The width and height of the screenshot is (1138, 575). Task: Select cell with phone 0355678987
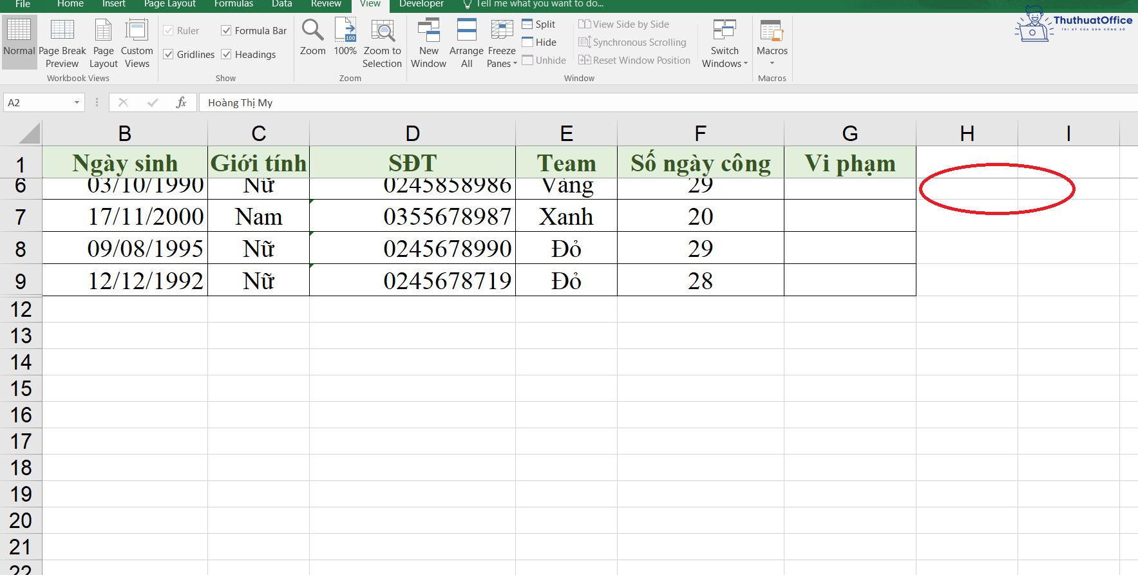(413, 216)
